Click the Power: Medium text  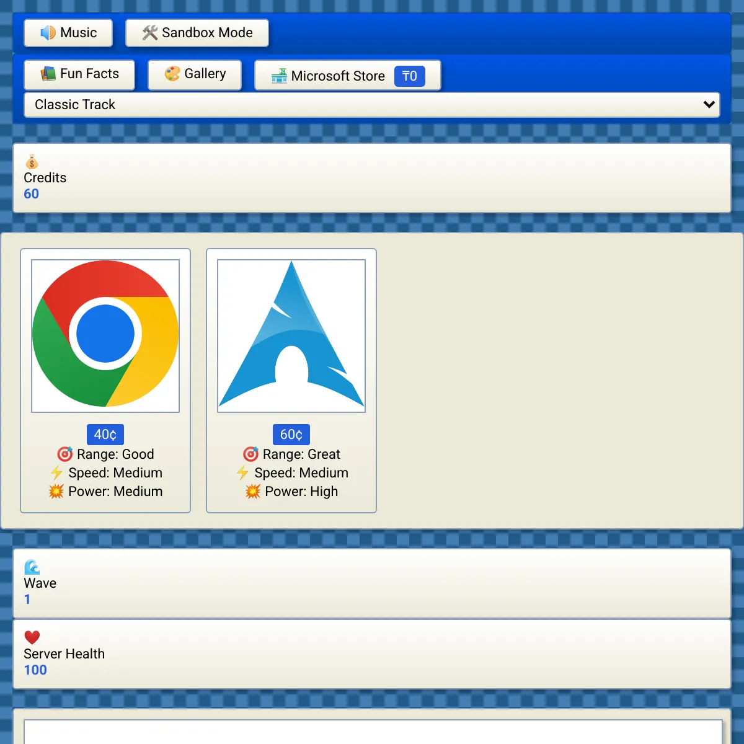(x=115, y=492)
